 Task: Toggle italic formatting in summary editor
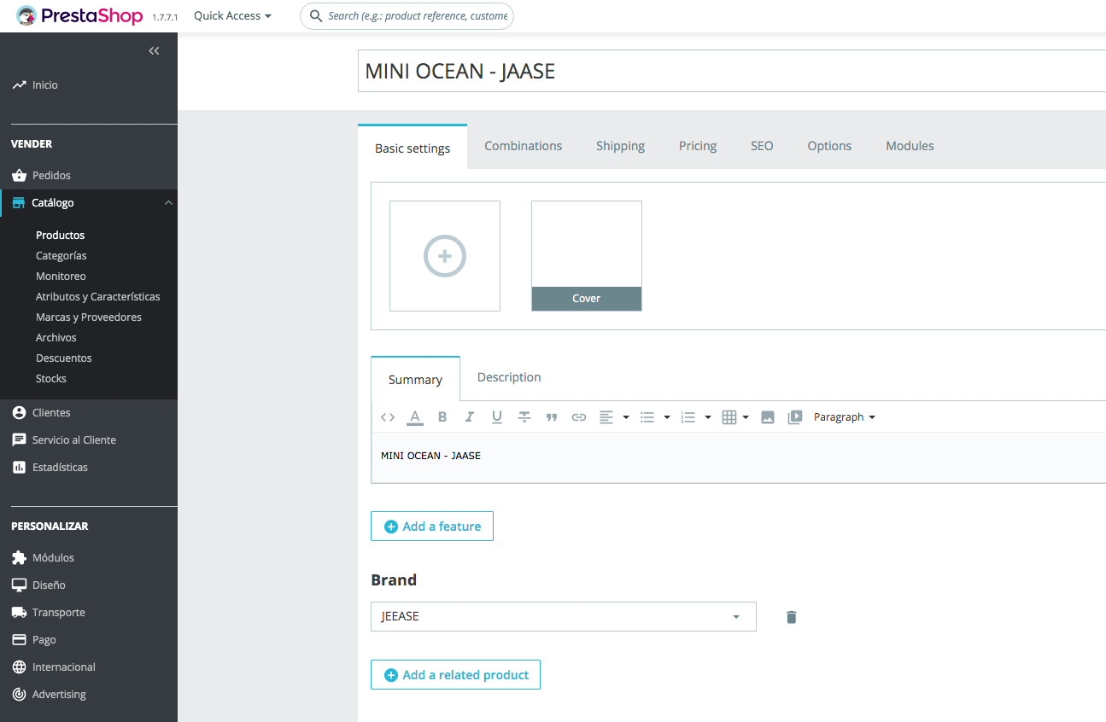[469, 417]
